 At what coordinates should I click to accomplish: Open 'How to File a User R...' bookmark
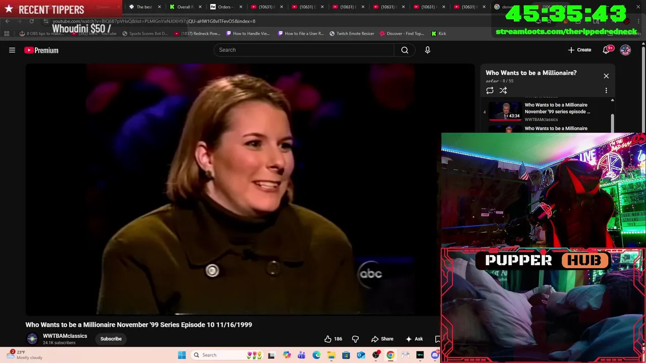(301, 33)
